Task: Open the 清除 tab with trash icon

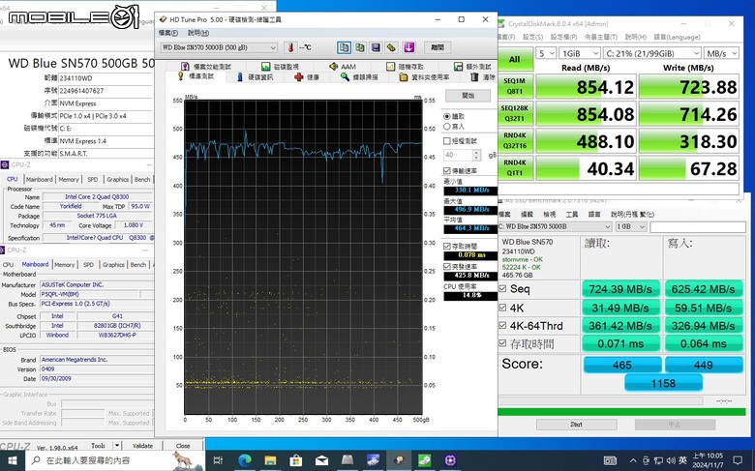Action: click(x=483, y=77)
